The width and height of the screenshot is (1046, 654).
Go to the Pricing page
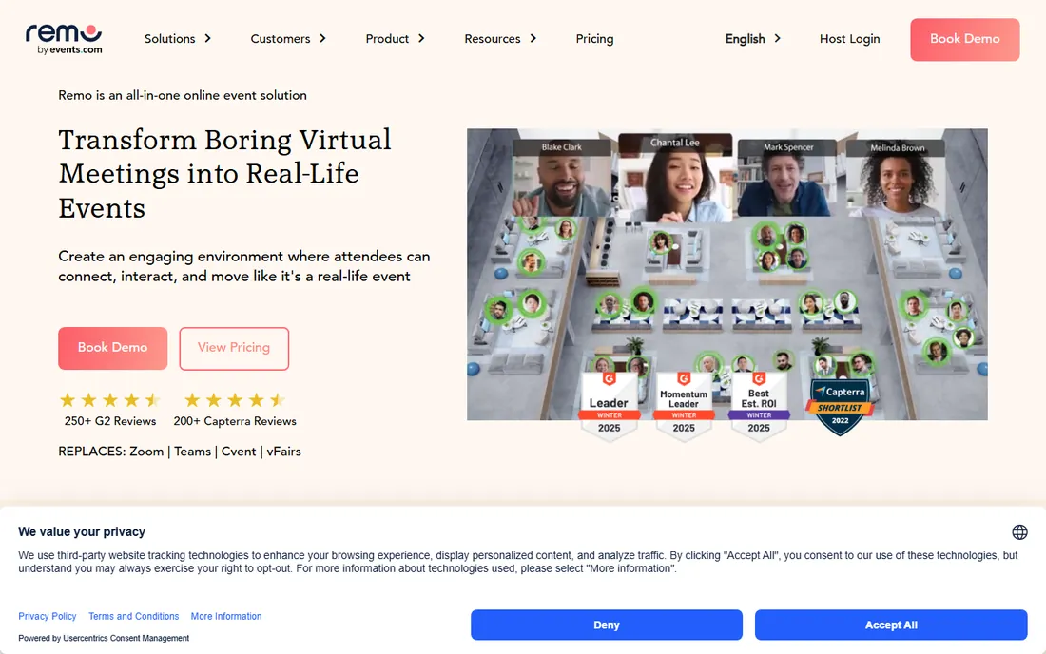point(594,39)
